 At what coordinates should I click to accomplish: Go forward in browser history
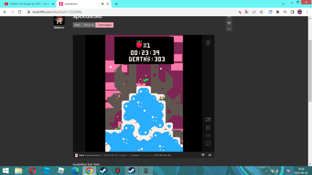12,12
